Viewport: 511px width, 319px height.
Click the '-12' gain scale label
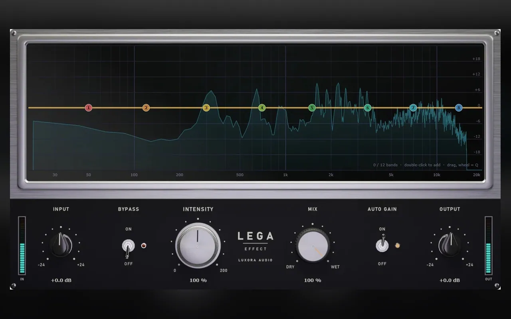pyautogui.click(x=477, y=137)
